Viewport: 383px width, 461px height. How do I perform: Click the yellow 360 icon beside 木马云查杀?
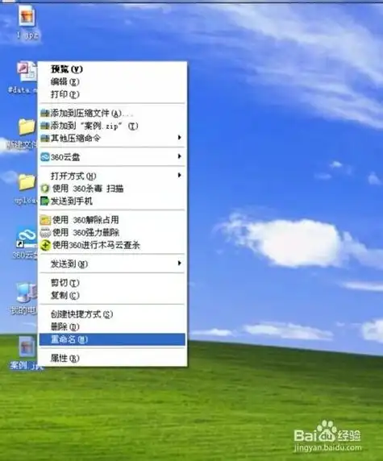pos(46,245)
